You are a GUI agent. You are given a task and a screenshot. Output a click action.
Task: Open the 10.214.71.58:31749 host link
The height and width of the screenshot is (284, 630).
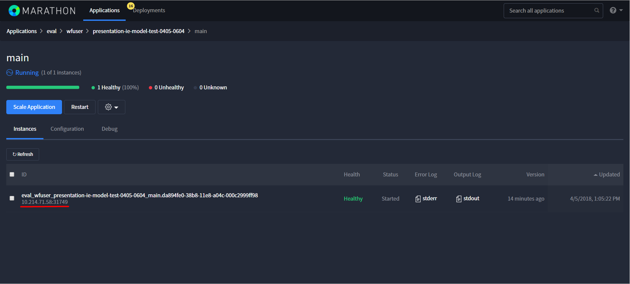(44, 202)
